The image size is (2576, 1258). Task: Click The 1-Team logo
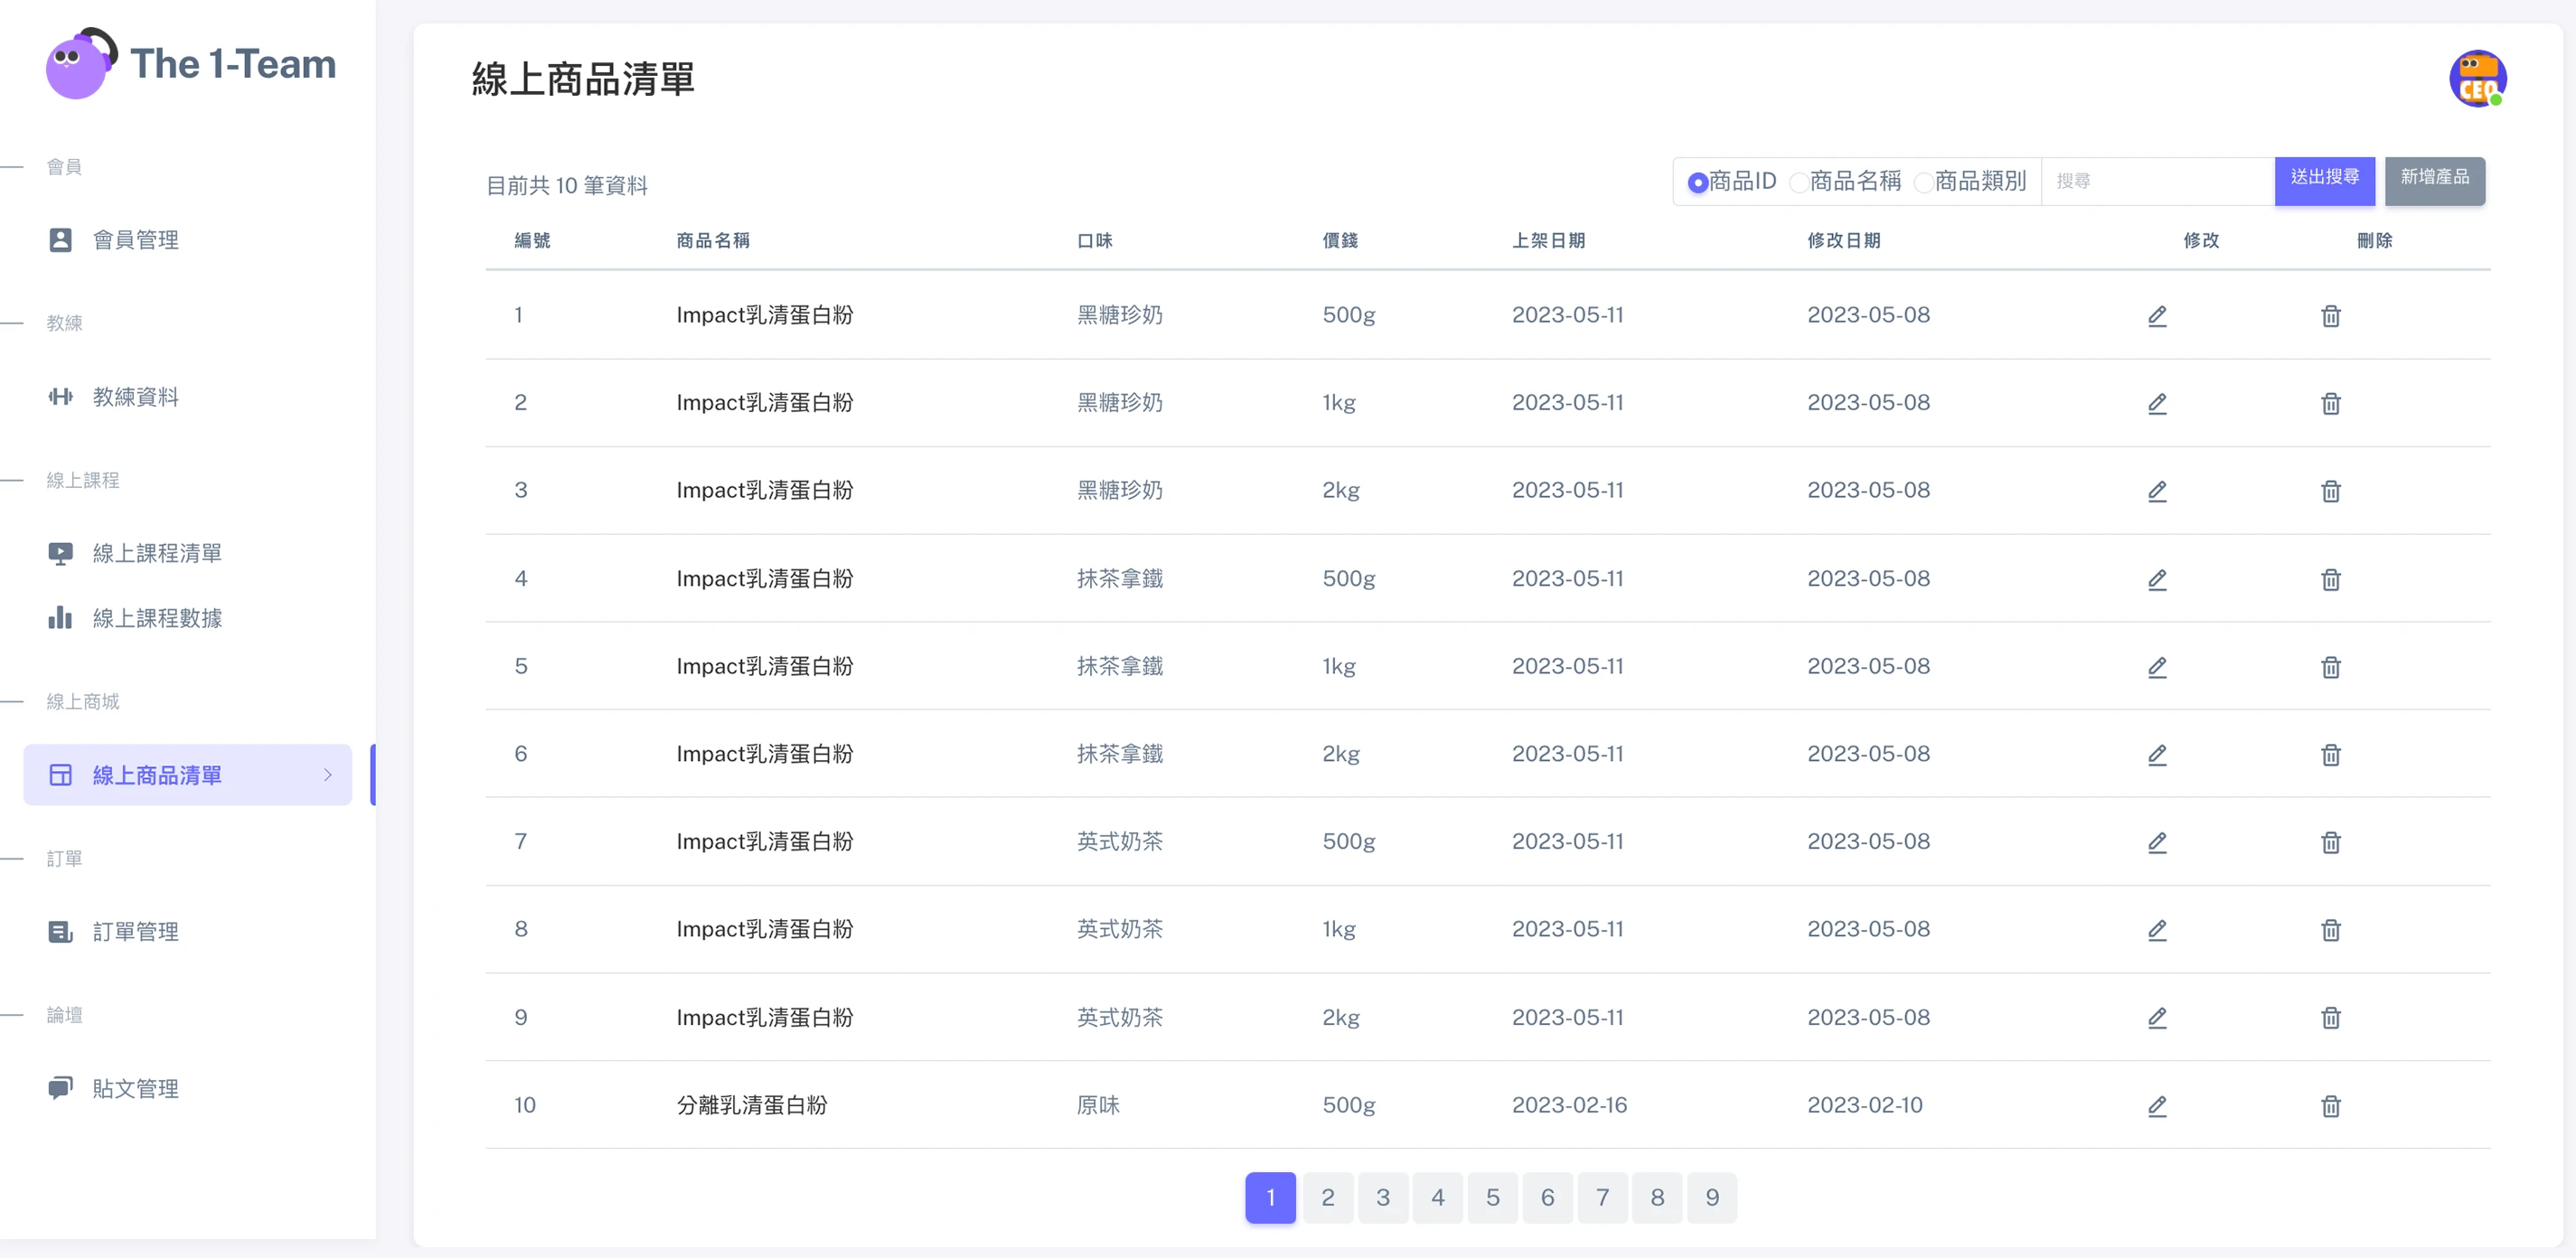point(190,64)
